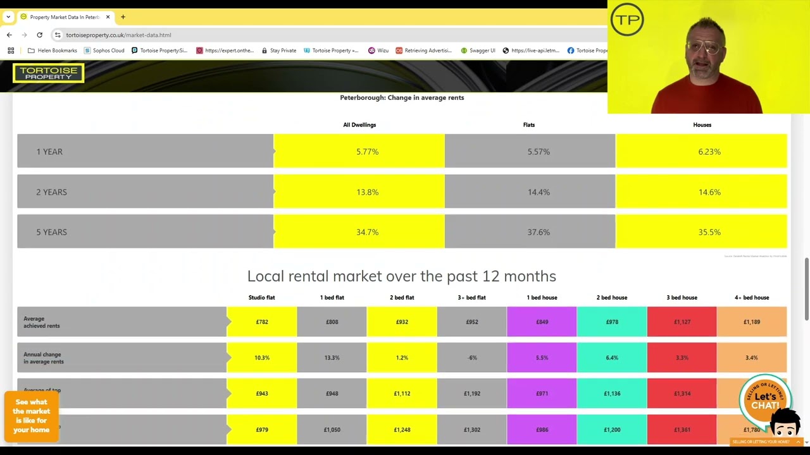810x455 pixels.
Task: Open the https://live-api.letm... bookmark
Action: coord(531,51)
